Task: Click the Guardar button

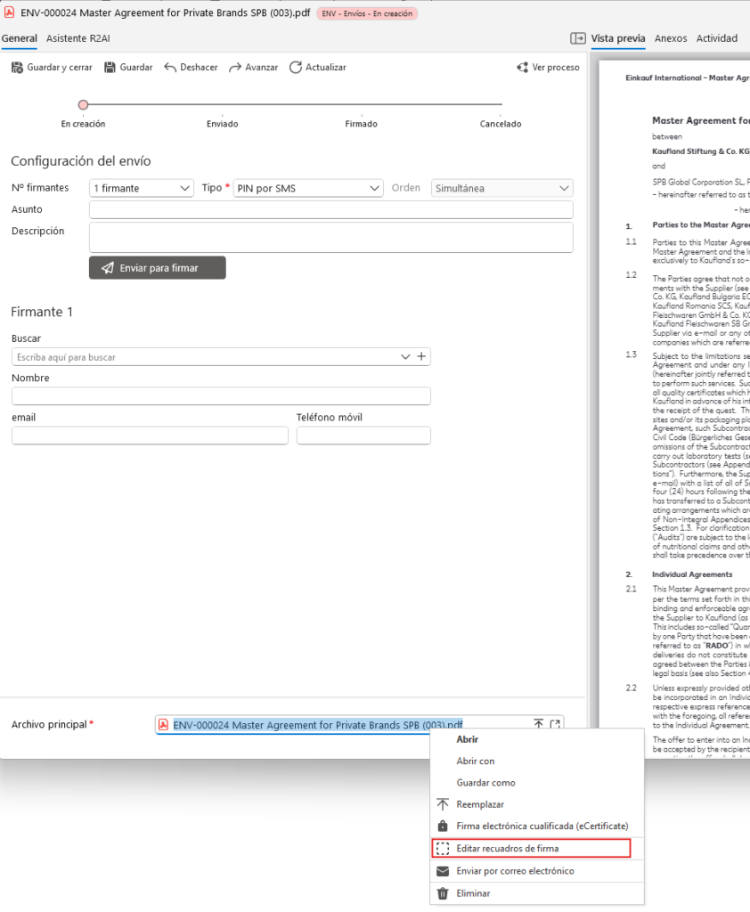Action: click(x=128, y=68)
